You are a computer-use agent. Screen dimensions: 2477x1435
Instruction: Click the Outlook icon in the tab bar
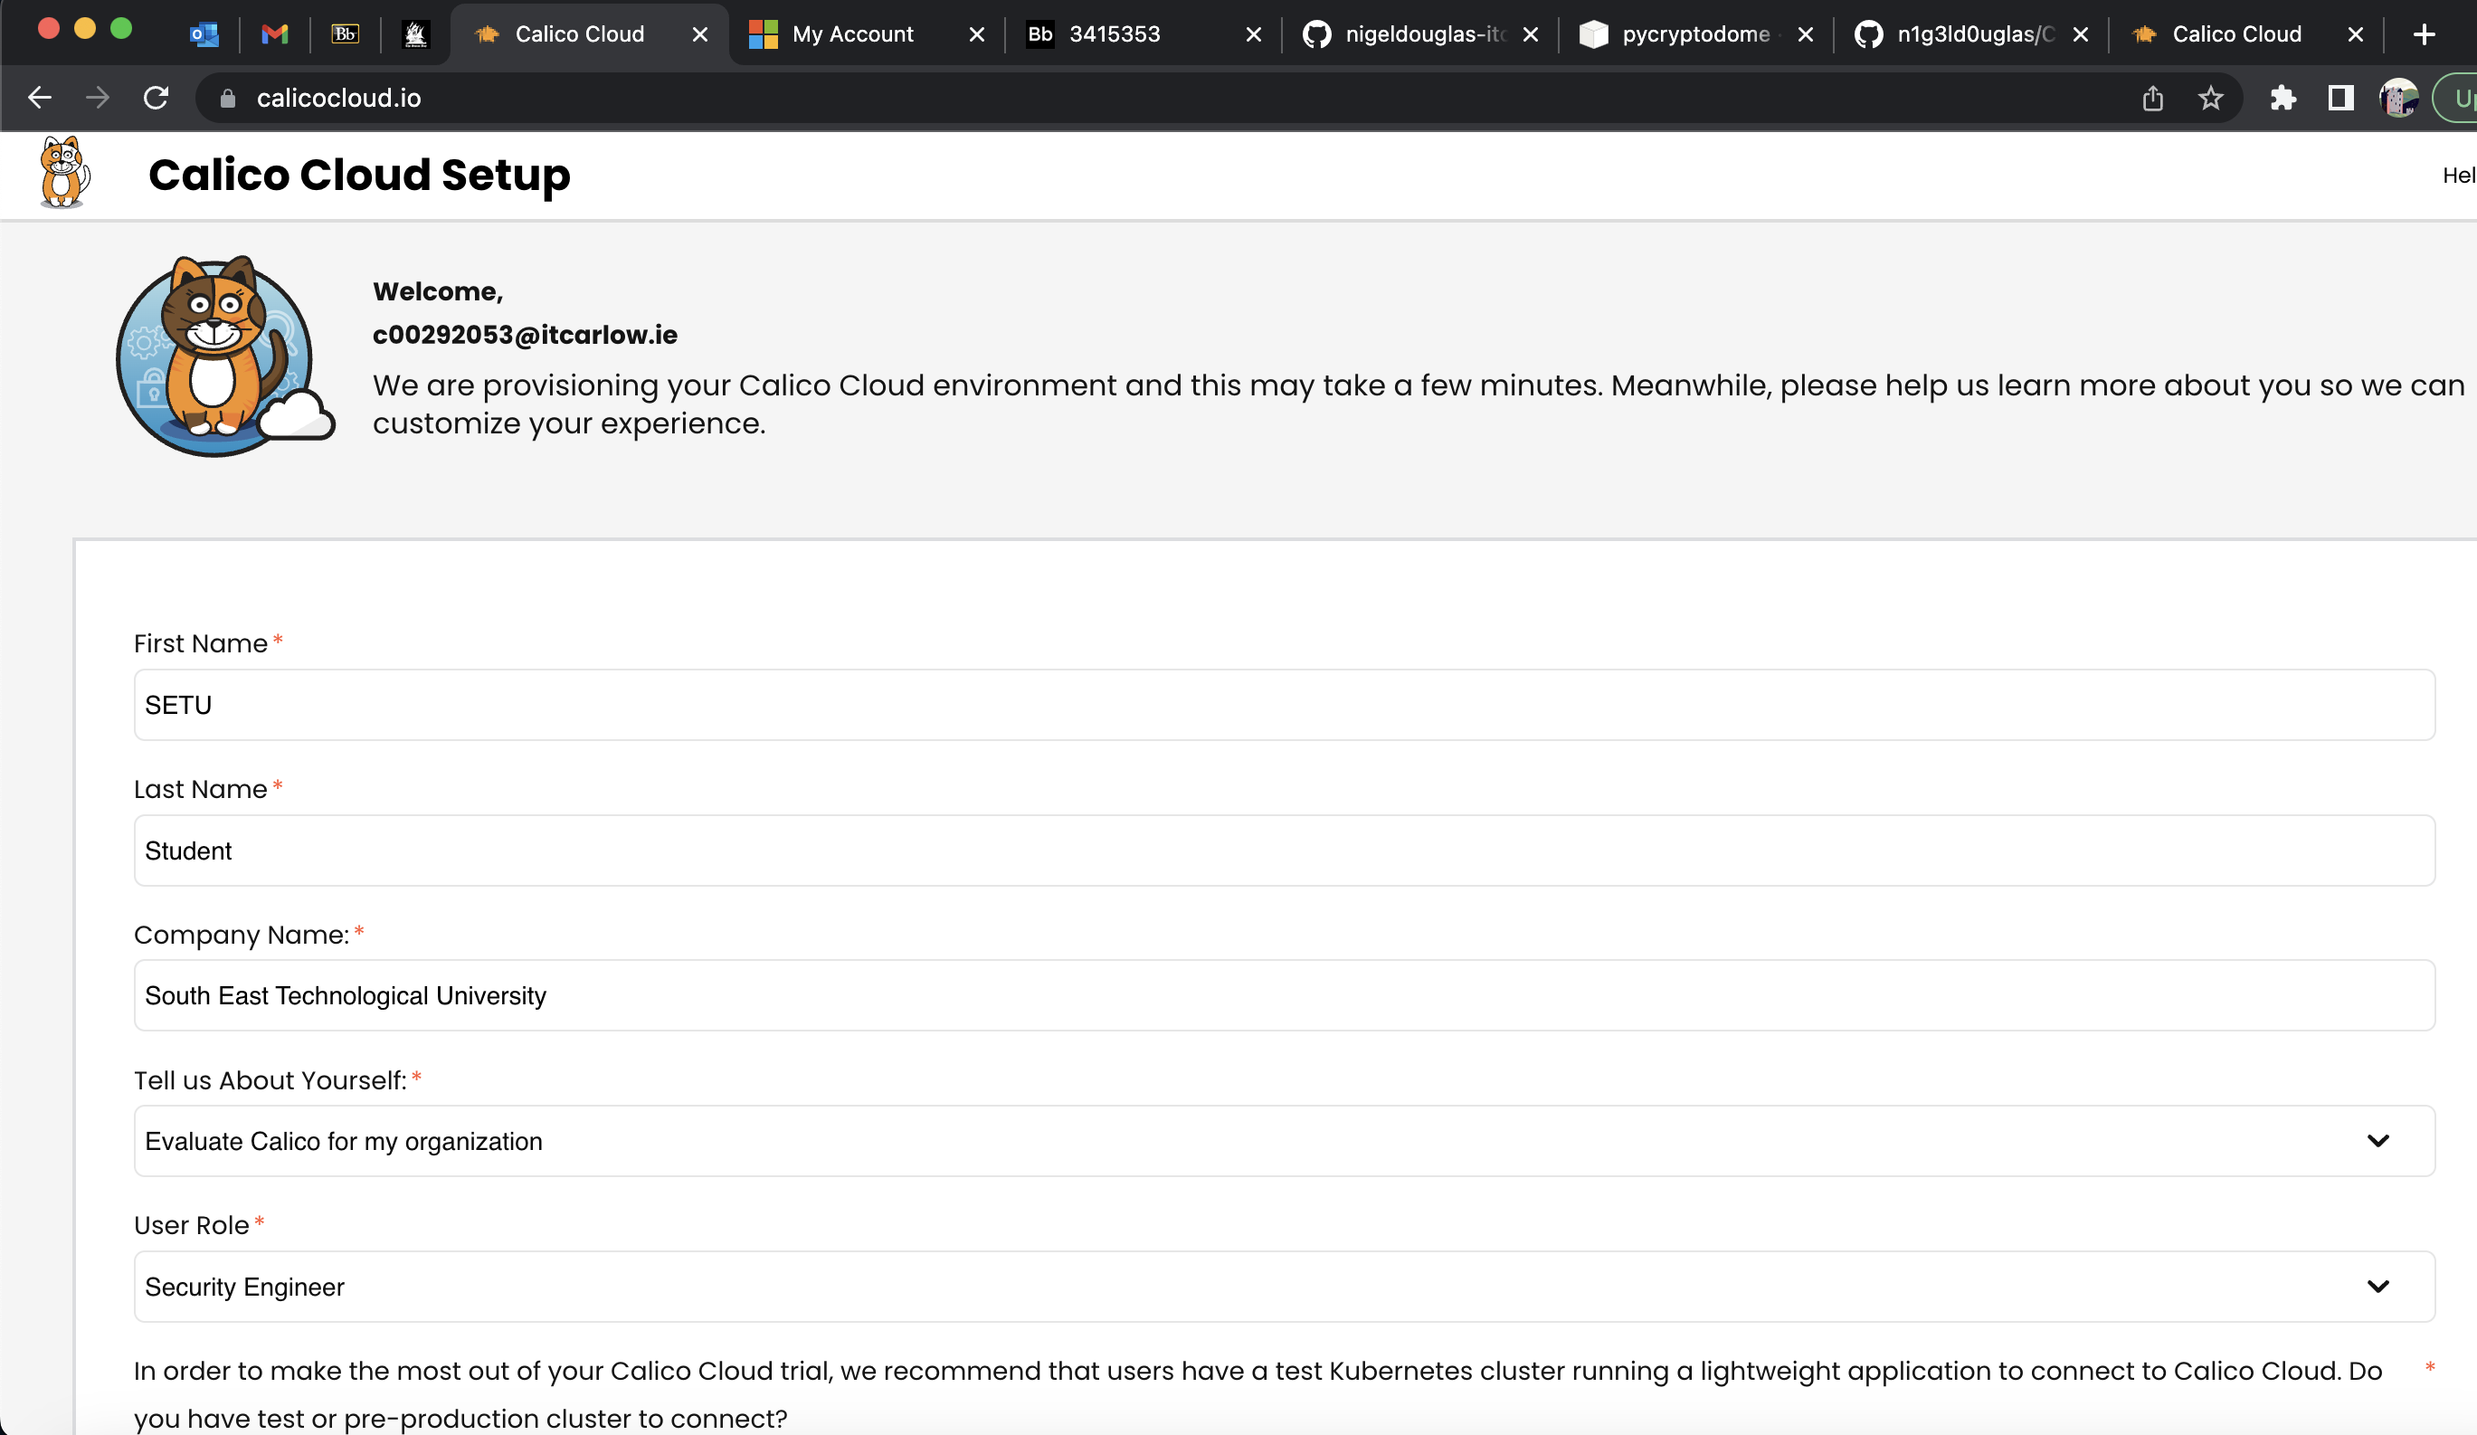point(204,33)
